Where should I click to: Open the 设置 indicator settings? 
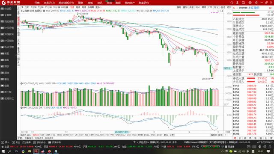tap(172, 135)
